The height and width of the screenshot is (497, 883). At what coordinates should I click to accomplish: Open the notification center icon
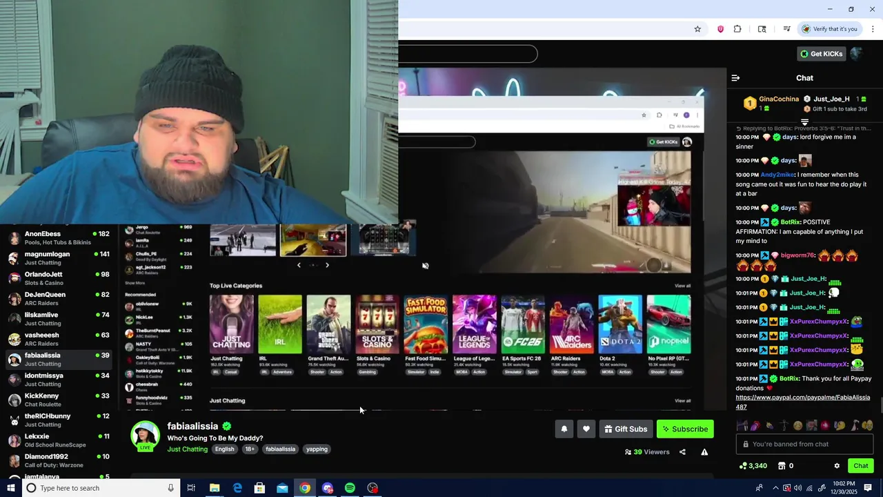tap(868, 488)
